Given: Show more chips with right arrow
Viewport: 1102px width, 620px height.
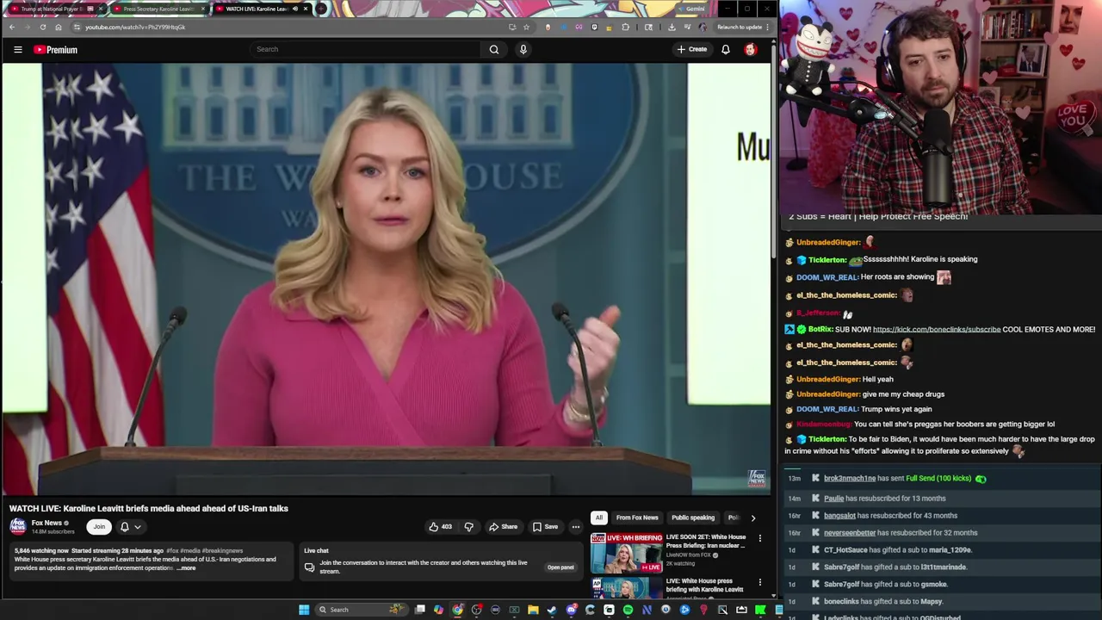Looking at the screenshot, I should tap(753, 518).
